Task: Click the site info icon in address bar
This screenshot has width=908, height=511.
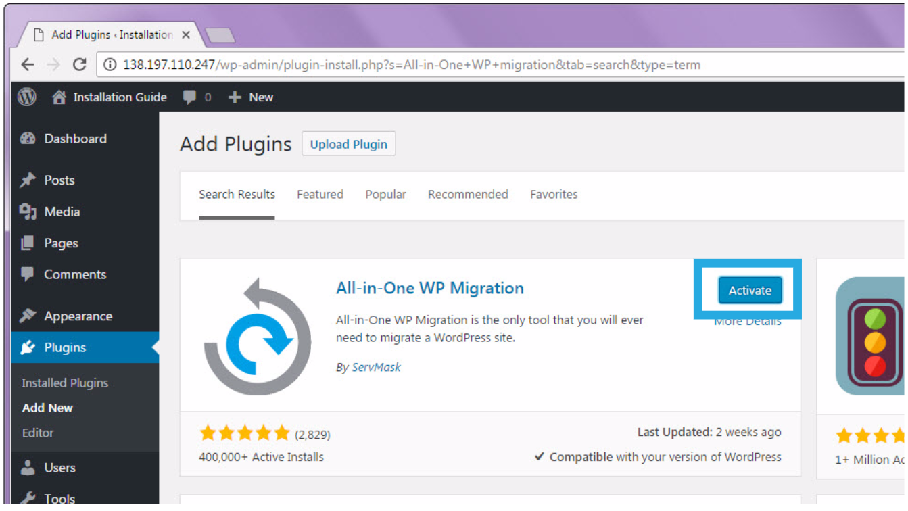Action: click(x=110, y=65)
